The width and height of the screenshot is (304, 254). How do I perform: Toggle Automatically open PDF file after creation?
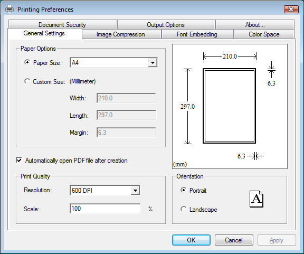[x=19, y=161]
